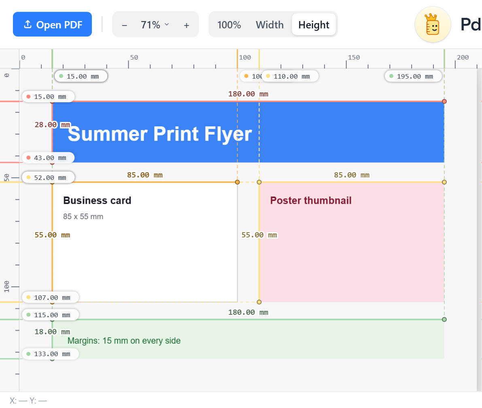Select the 43.00 mm horizontal guide label
The height and width of the screenshot is (408, 482).
pyautogui.click(x=48, y=158)
